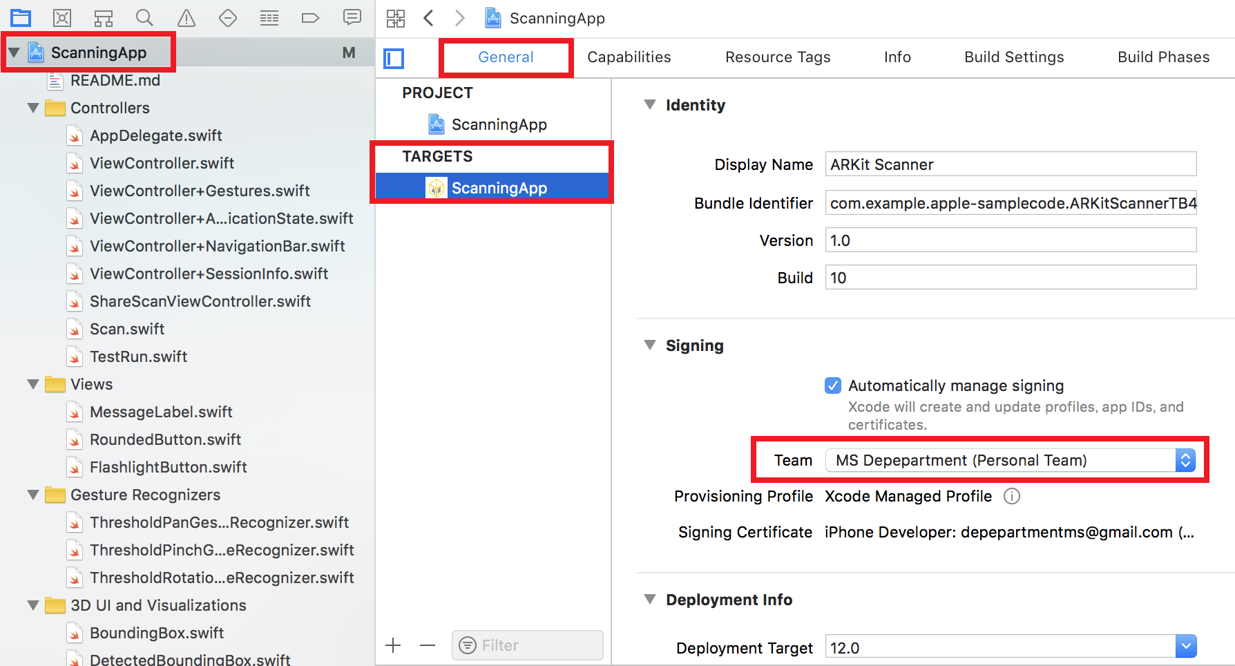
Task: Open the Find navigator magnifier icon
Action: coord(144,17)
